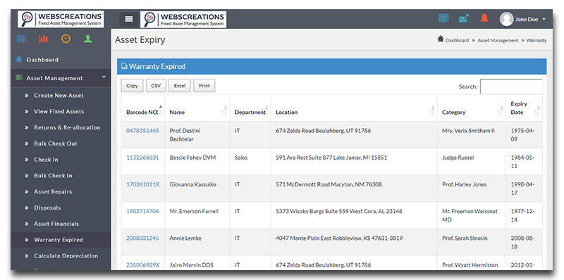Viewport: 564px width, 280px height.
Task: Focus the Search input field
Action: point(511,87)
